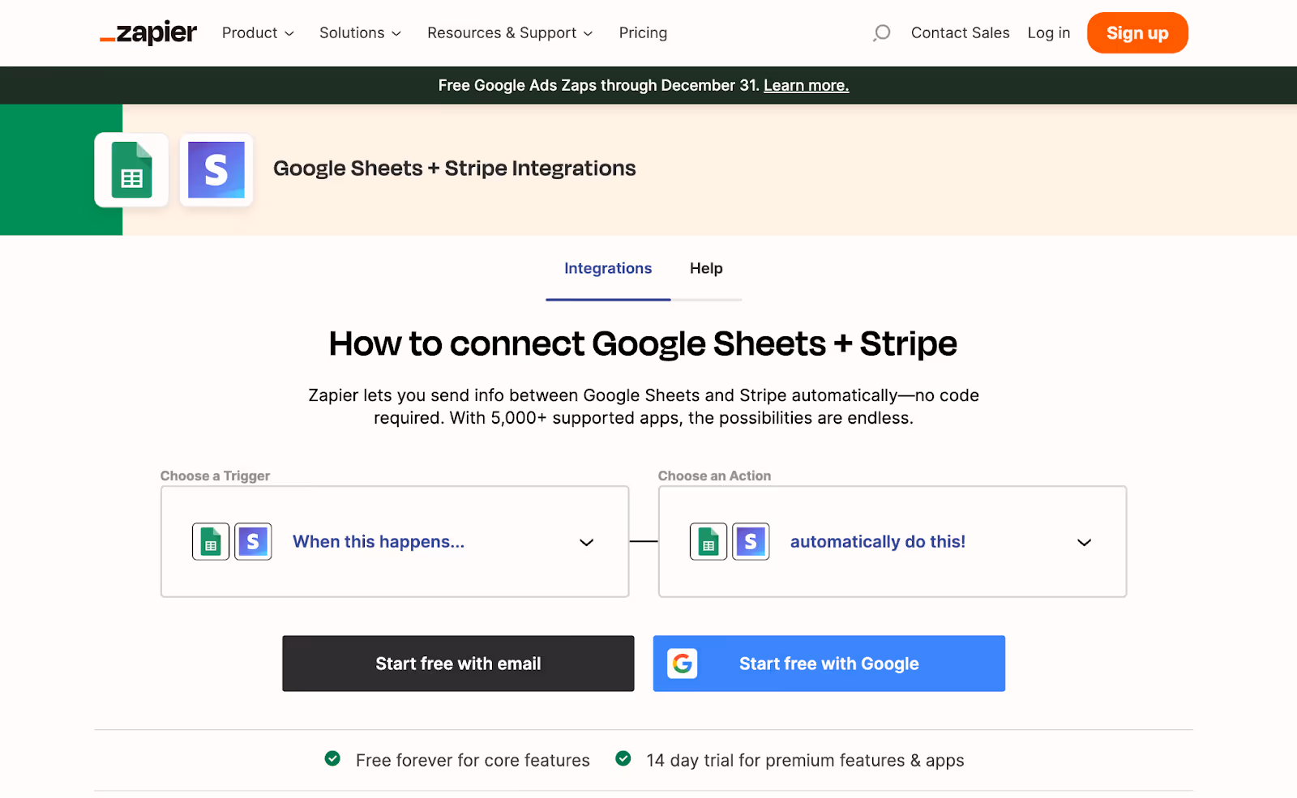Click Stripe icon in action box
1297x798 pixels.
coord(751,542)
